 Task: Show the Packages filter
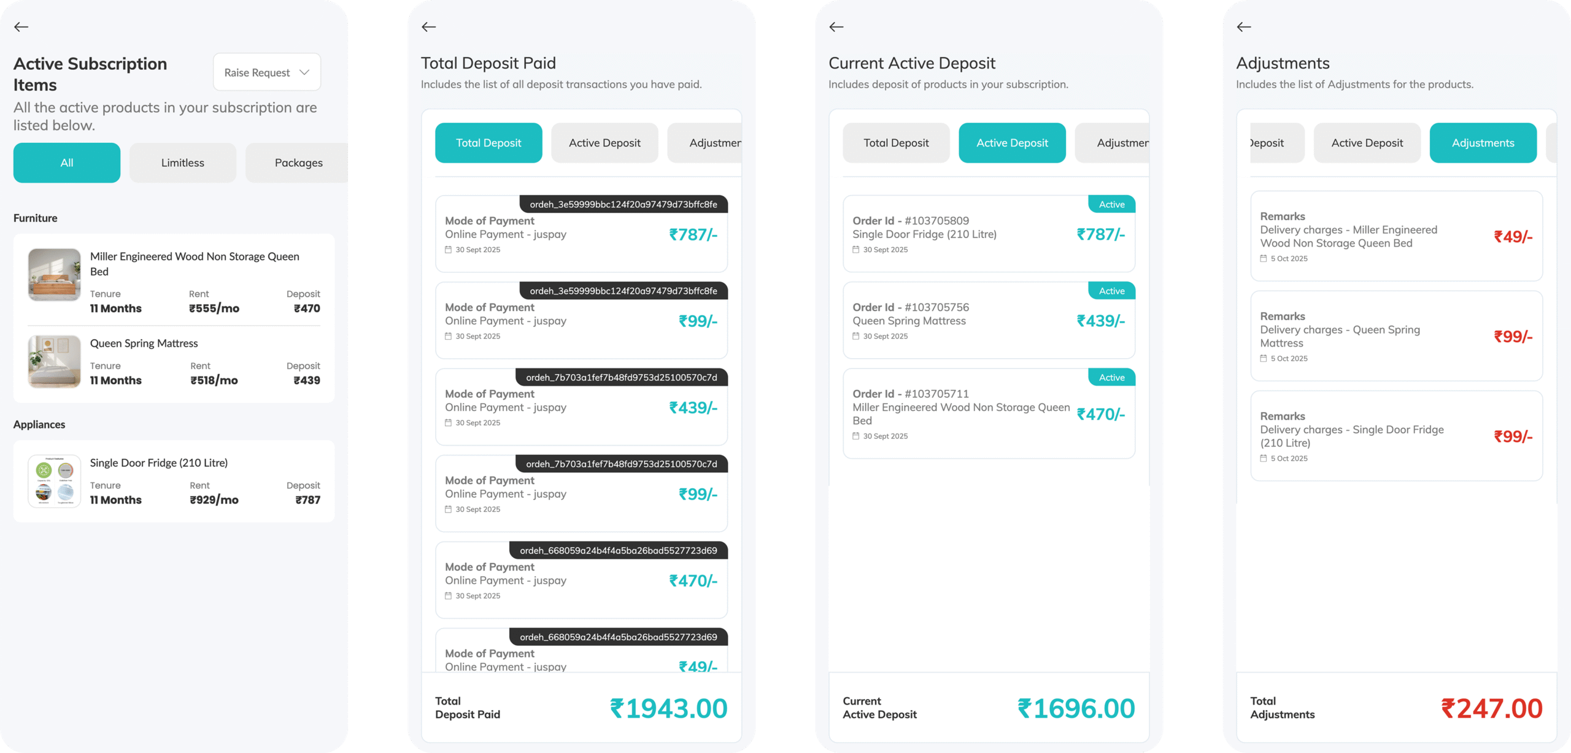pyautogui.click(x=298, y=163)
